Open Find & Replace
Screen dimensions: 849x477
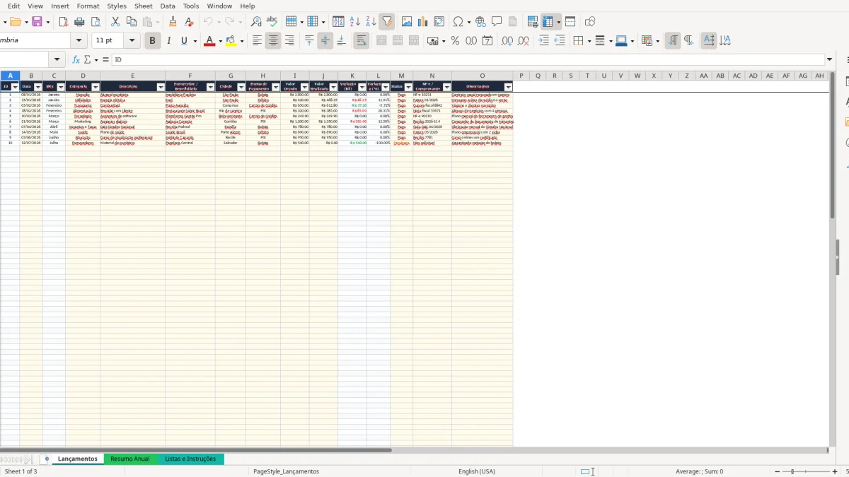click(256, 22)
